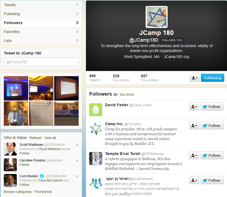Screen dimensions: 227x197
Task: Open Favorites in the sidebar
Action: coord(41,32)
